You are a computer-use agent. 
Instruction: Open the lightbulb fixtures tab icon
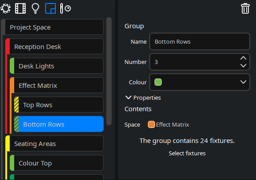coord(35,8)
